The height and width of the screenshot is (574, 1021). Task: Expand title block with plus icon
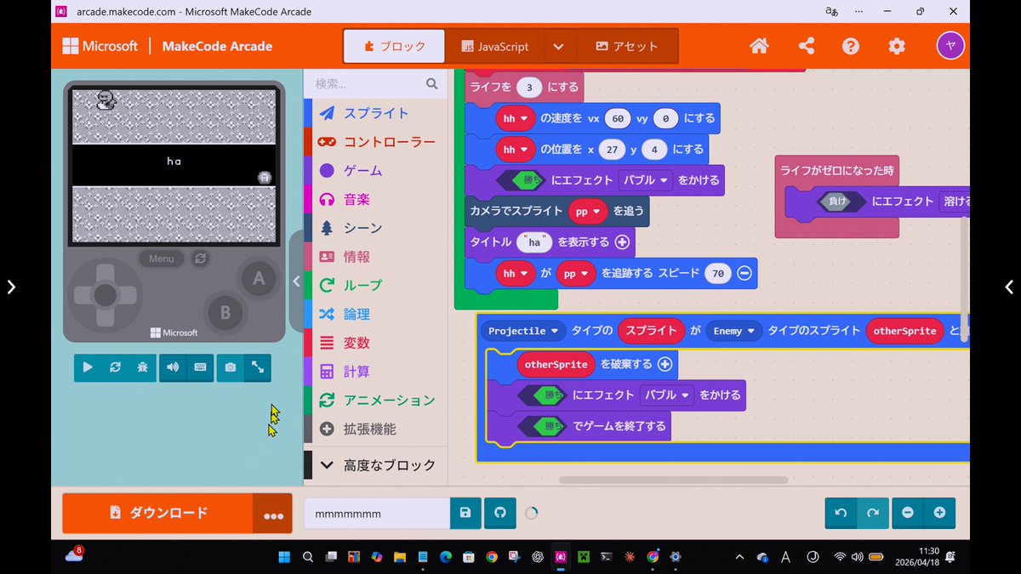(622, 242)
